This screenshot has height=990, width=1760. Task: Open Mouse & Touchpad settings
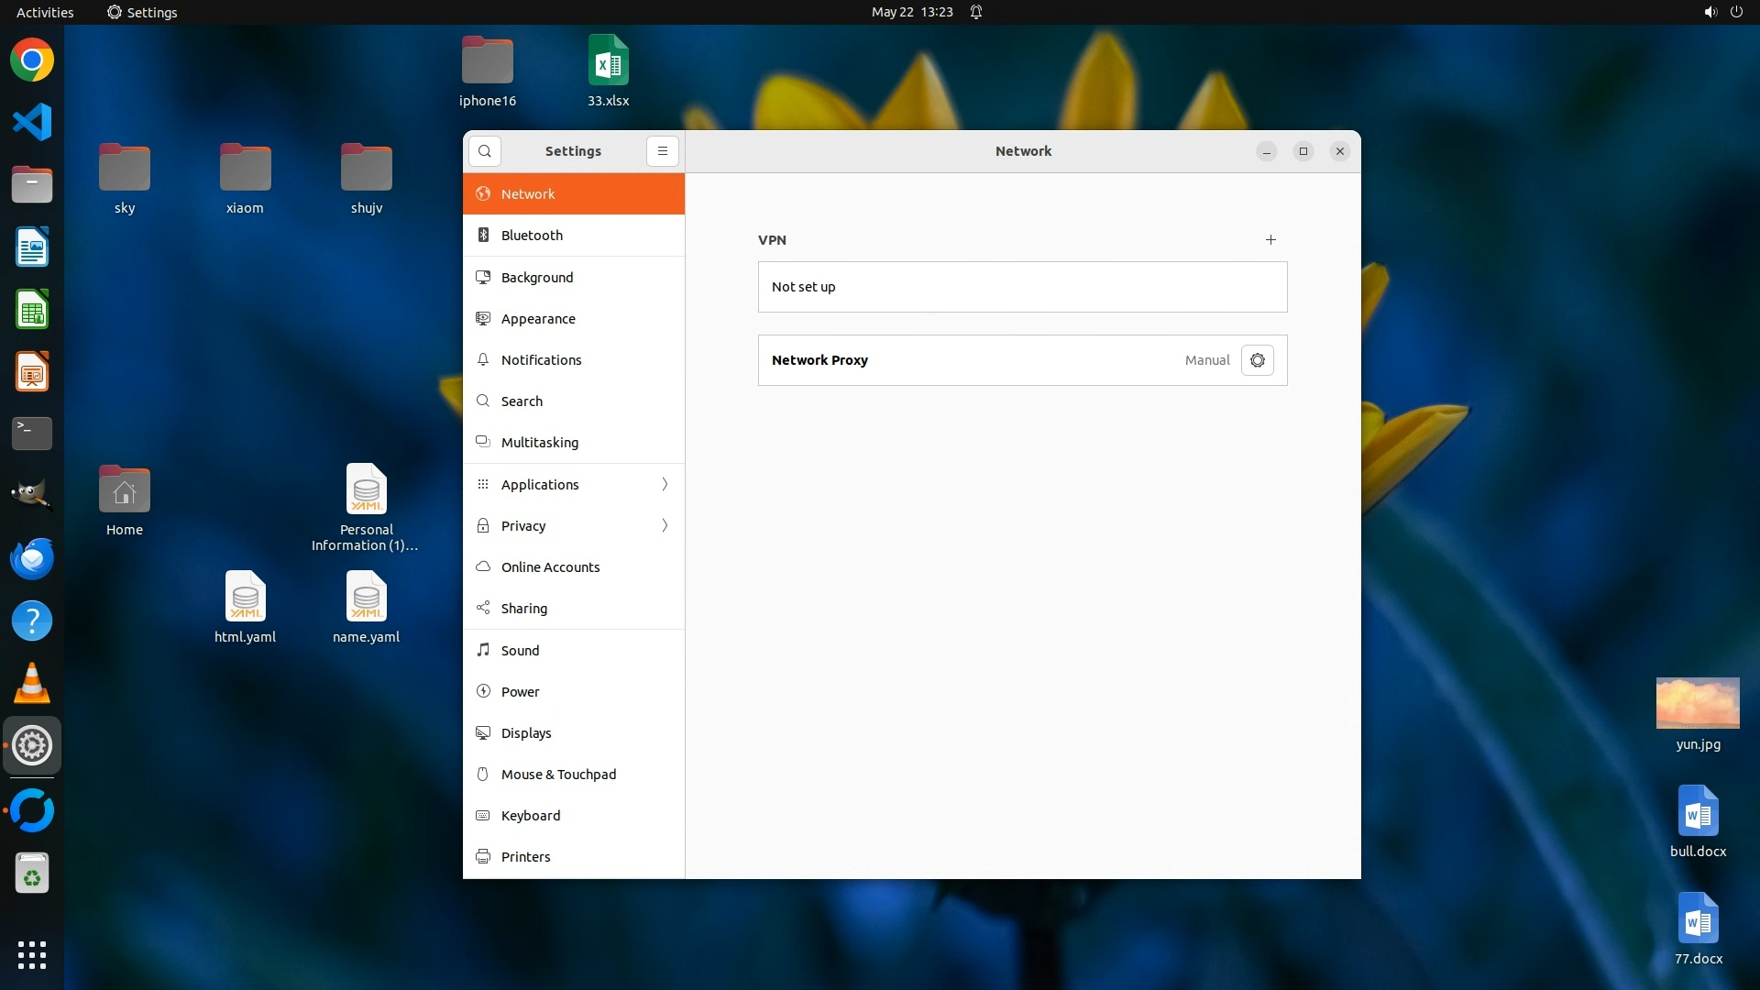coord(558,775)
